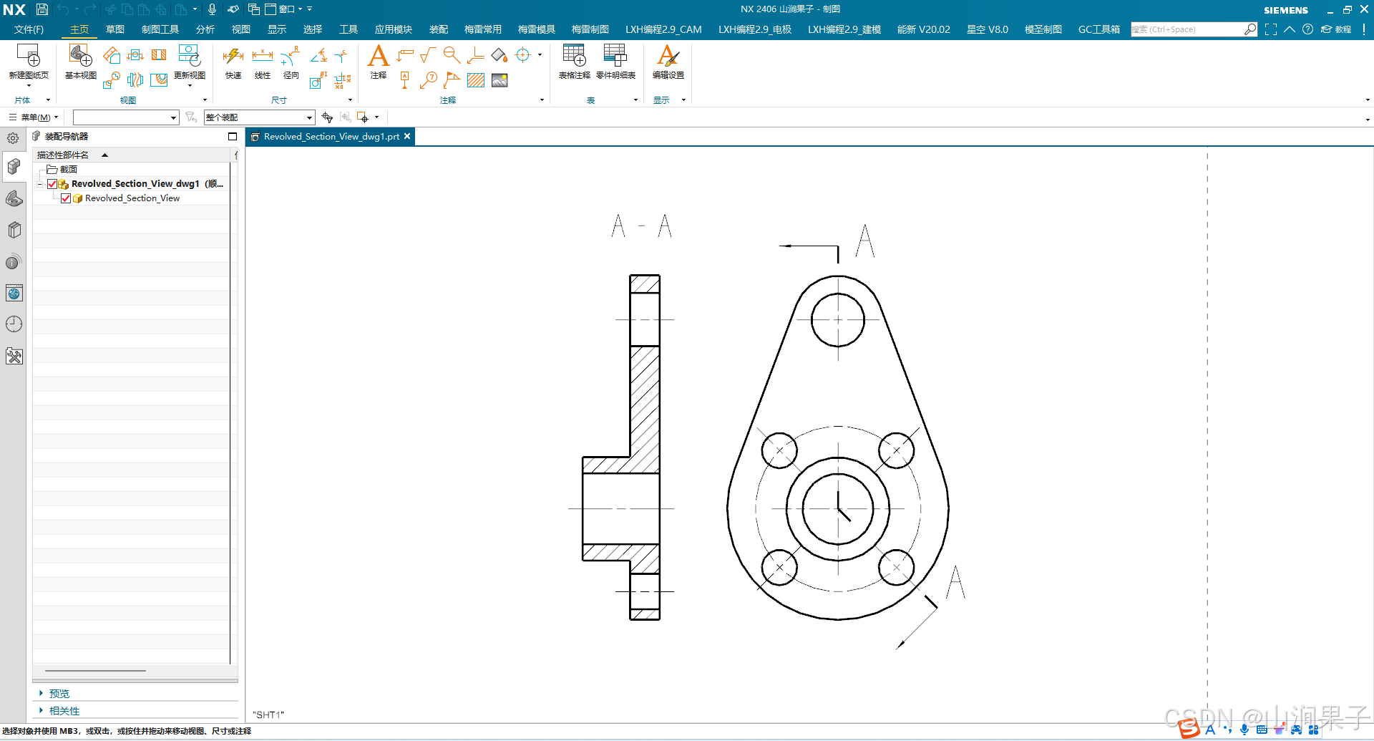Select the Break-out Section View icon
1374x741 pixels.
[x=159, y=80]
